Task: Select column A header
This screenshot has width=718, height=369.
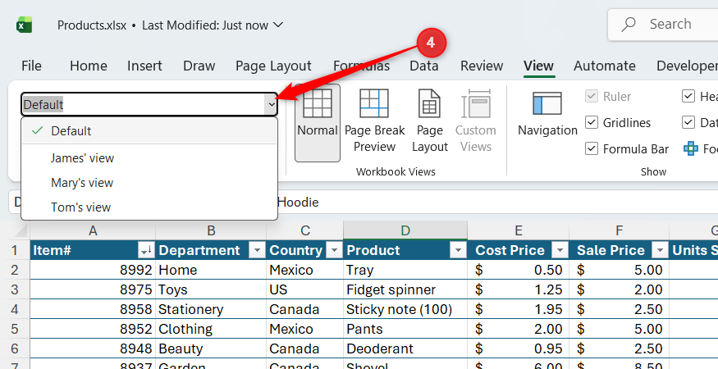Action: pyautogui.click(x=93, y=230)
